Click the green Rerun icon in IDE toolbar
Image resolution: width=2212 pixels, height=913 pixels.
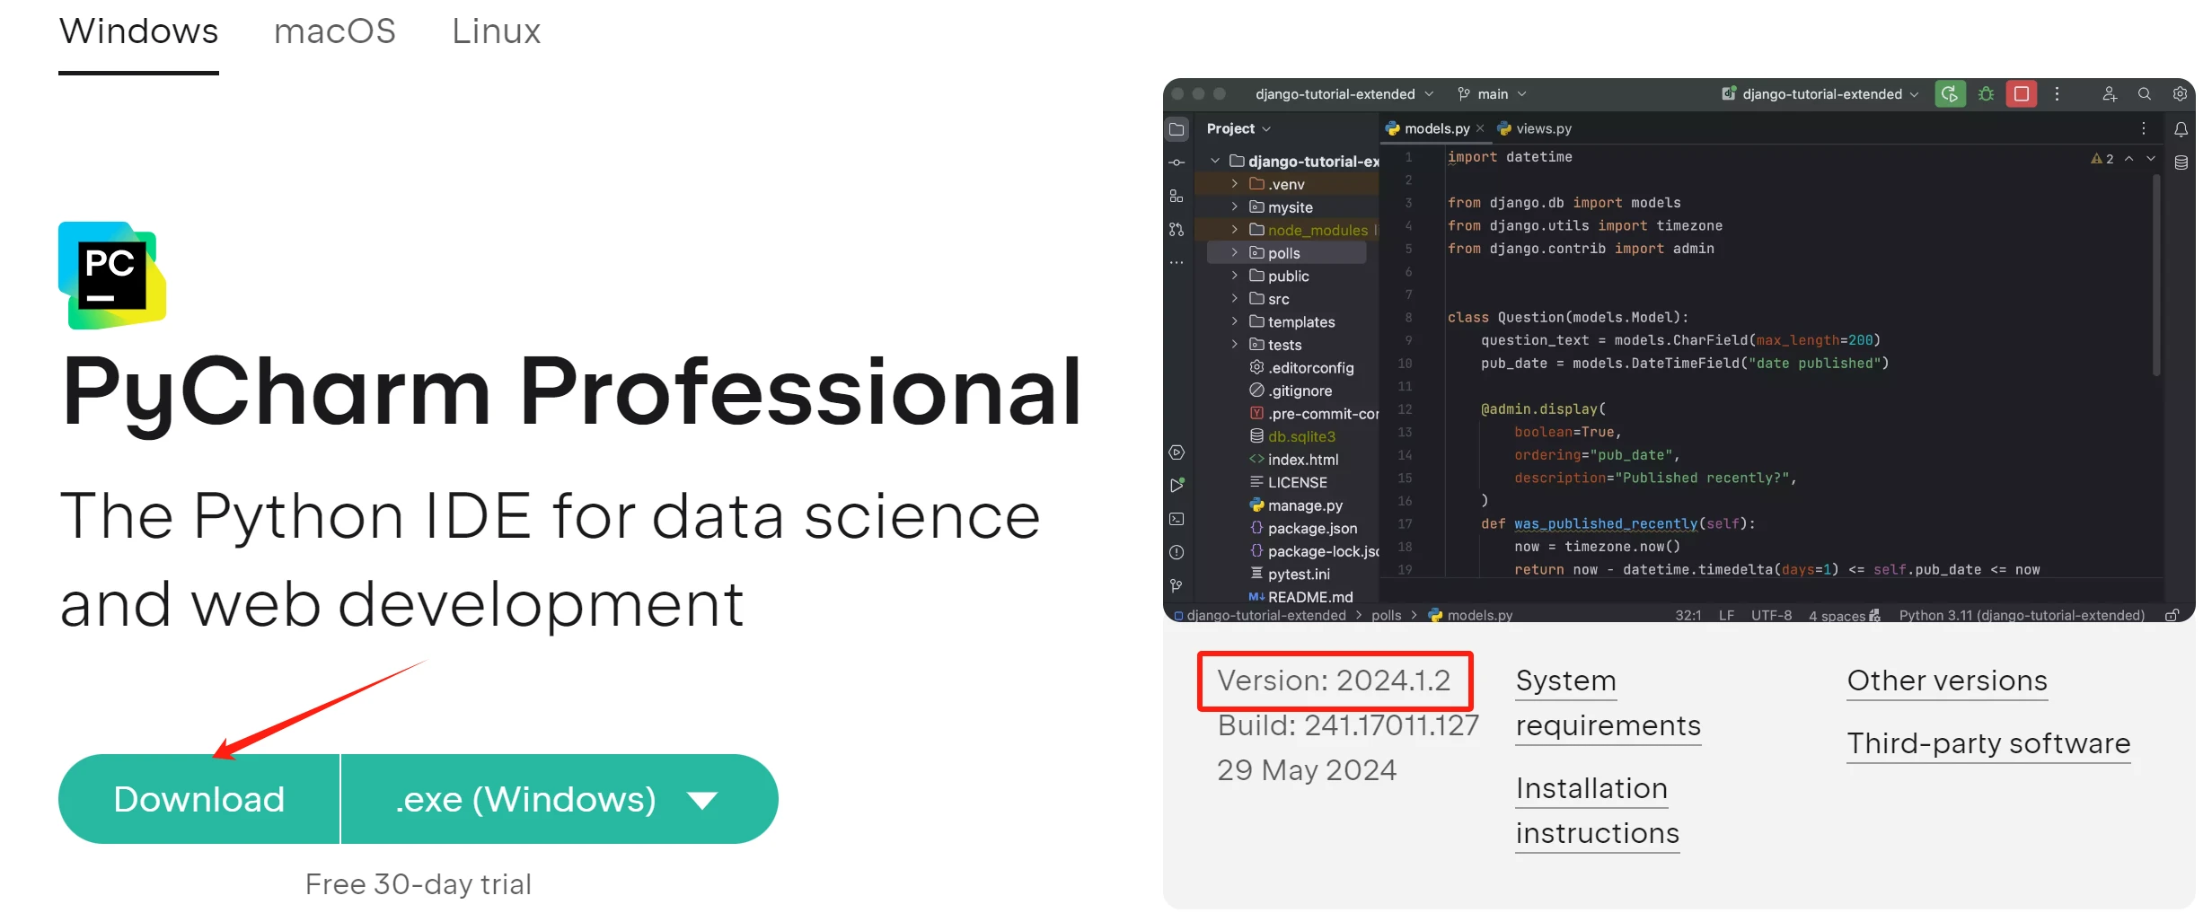point(1950,94)
